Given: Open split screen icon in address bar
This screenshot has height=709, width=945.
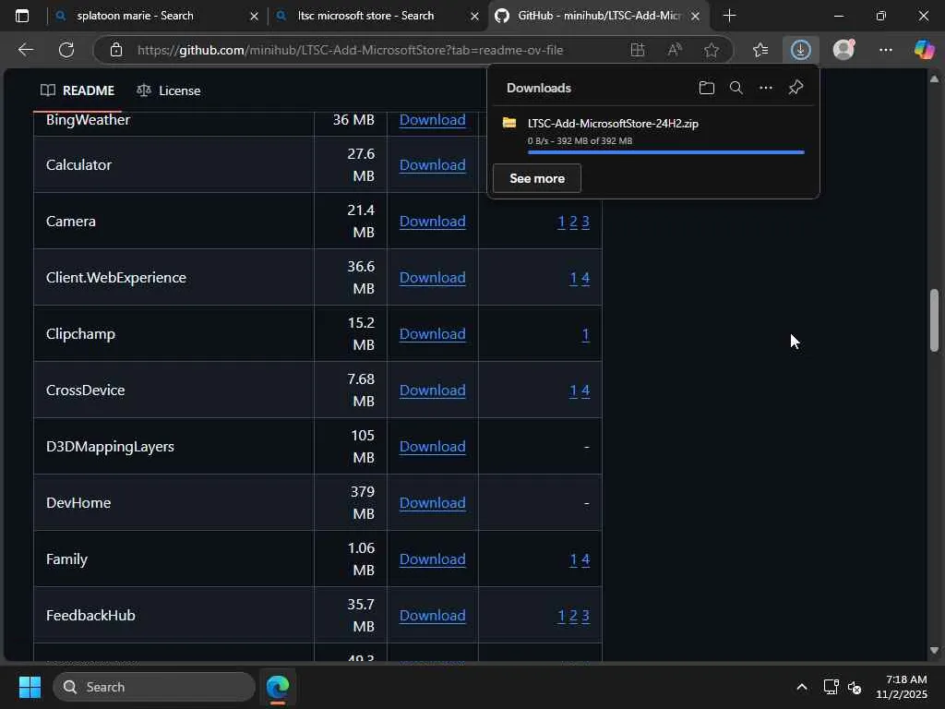Looking at the screenshot, I should 637,50.
